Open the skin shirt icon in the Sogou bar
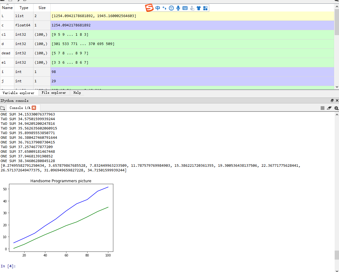This screenshot has height=272, width=339. coord(199,8)
